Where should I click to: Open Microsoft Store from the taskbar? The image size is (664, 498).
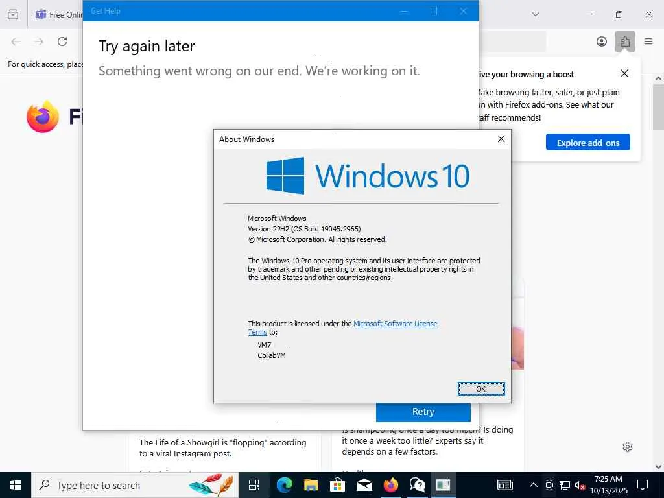pos(337,485)
